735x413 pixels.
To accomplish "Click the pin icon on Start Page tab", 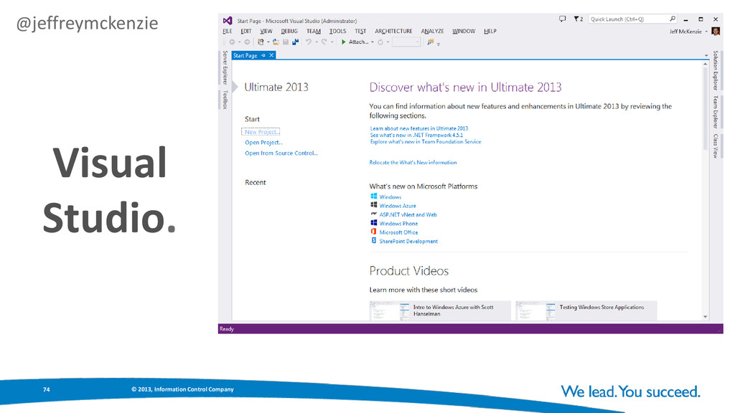I will pos(263,55).
